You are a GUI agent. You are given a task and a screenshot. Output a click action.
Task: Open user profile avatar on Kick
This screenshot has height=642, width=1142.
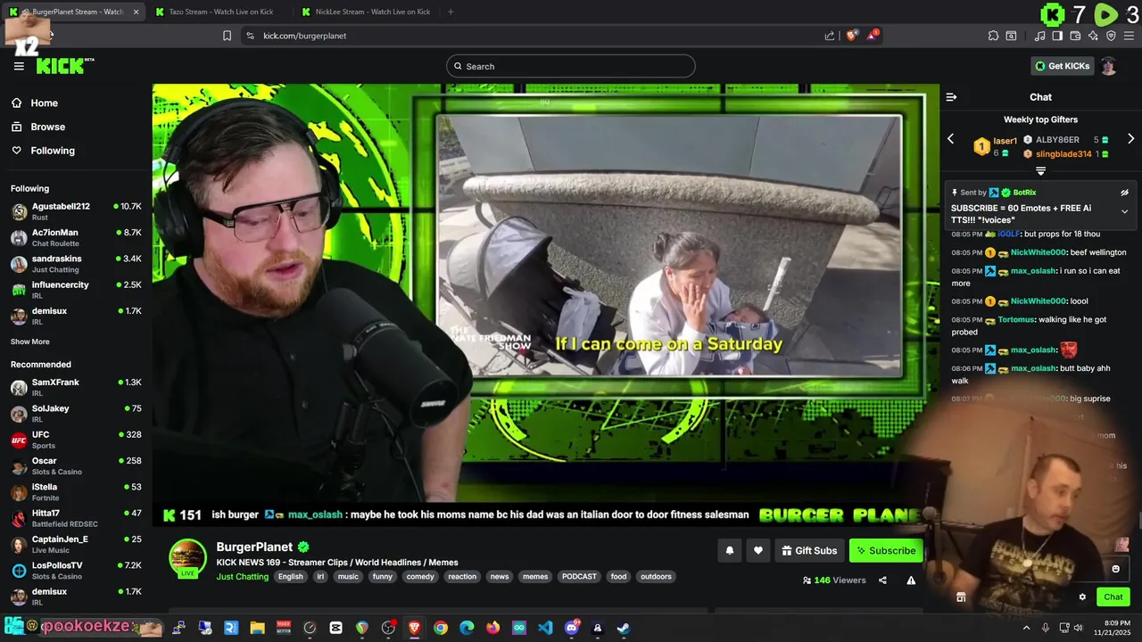[1108, 66]
